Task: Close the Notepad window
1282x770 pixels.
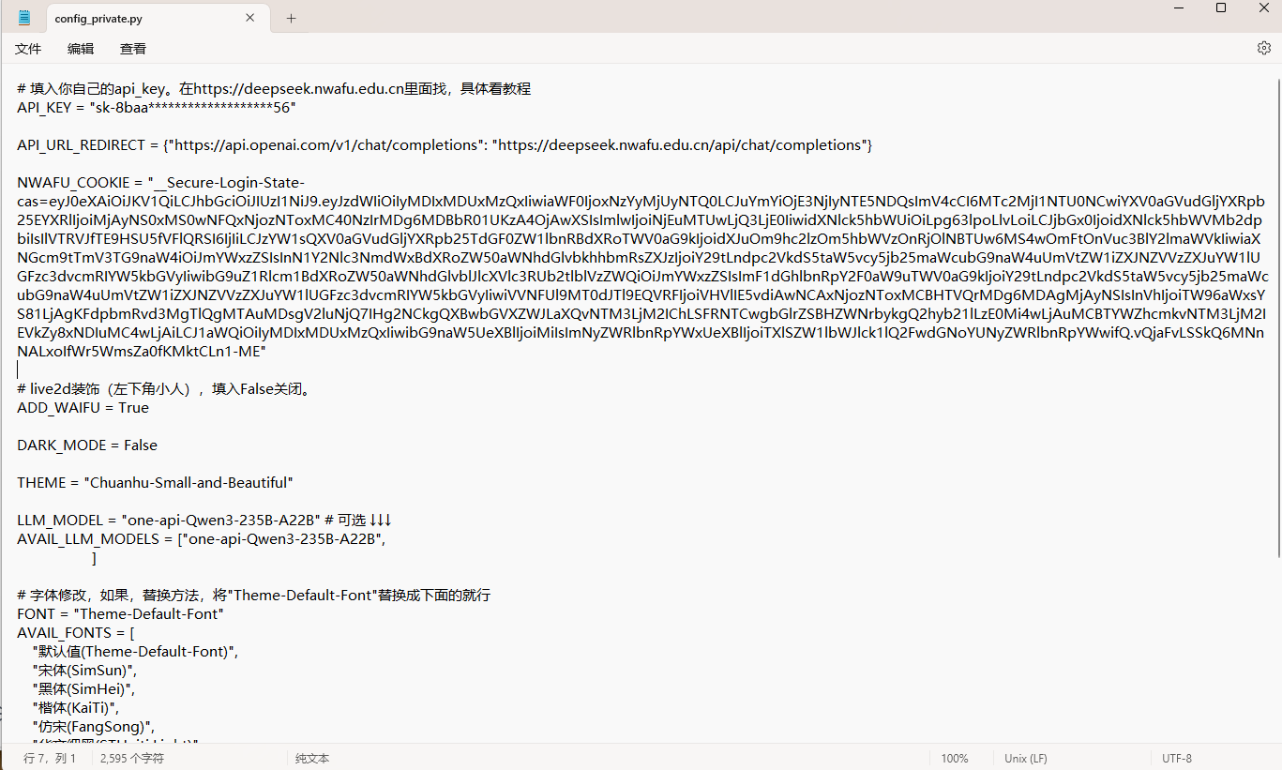Action: tap(1263, 8)
